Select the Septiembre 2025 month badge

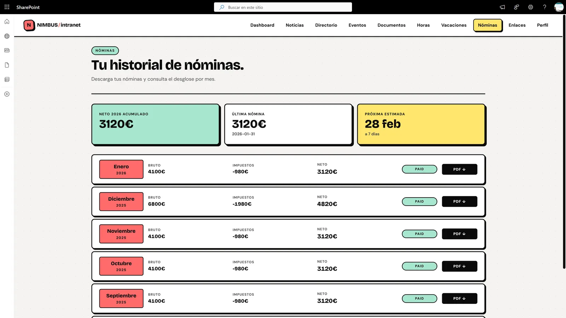[x=121, y=299]
